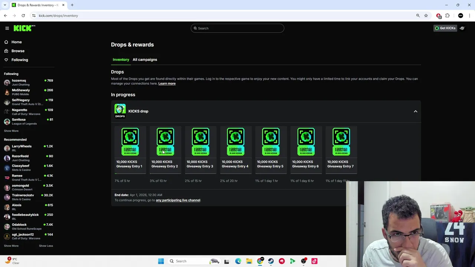Select Giveaway Entry 1 reward image

point(130,142)
